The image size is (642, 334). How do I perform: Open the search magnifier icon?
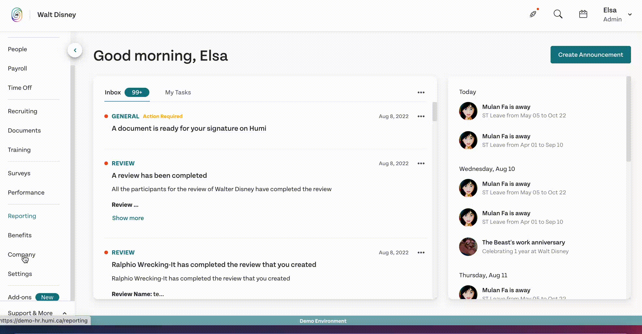click(558, 14)
